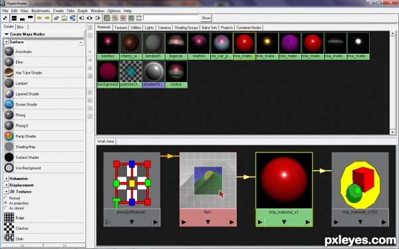The image size is (399, 249).
Task: Clear graph with the eraser icon
Action: [57, 18]
